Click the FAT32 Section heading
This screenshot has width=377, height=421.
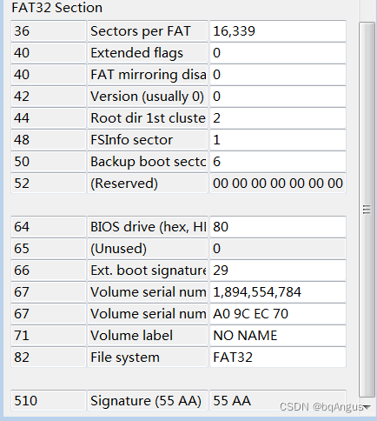[x=57, y=8]
